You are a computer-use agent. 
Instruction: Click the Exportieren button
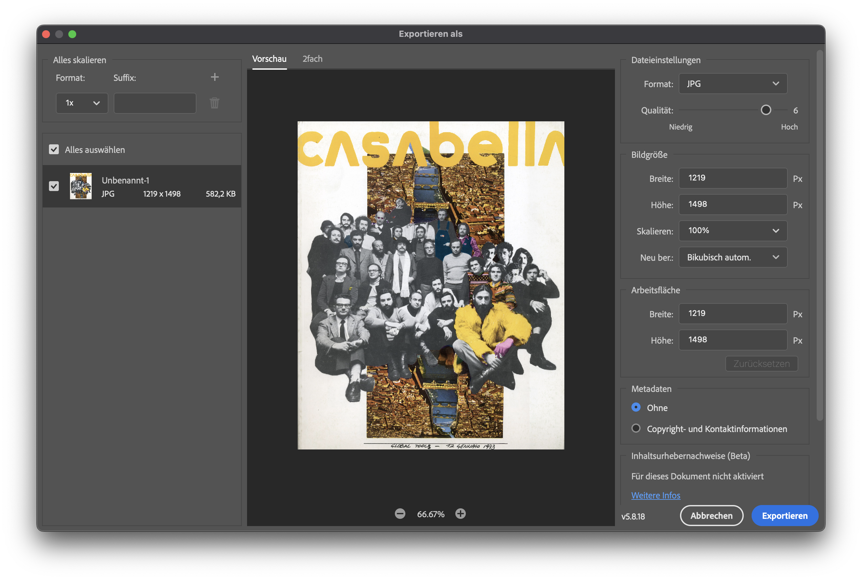[784, 516]
